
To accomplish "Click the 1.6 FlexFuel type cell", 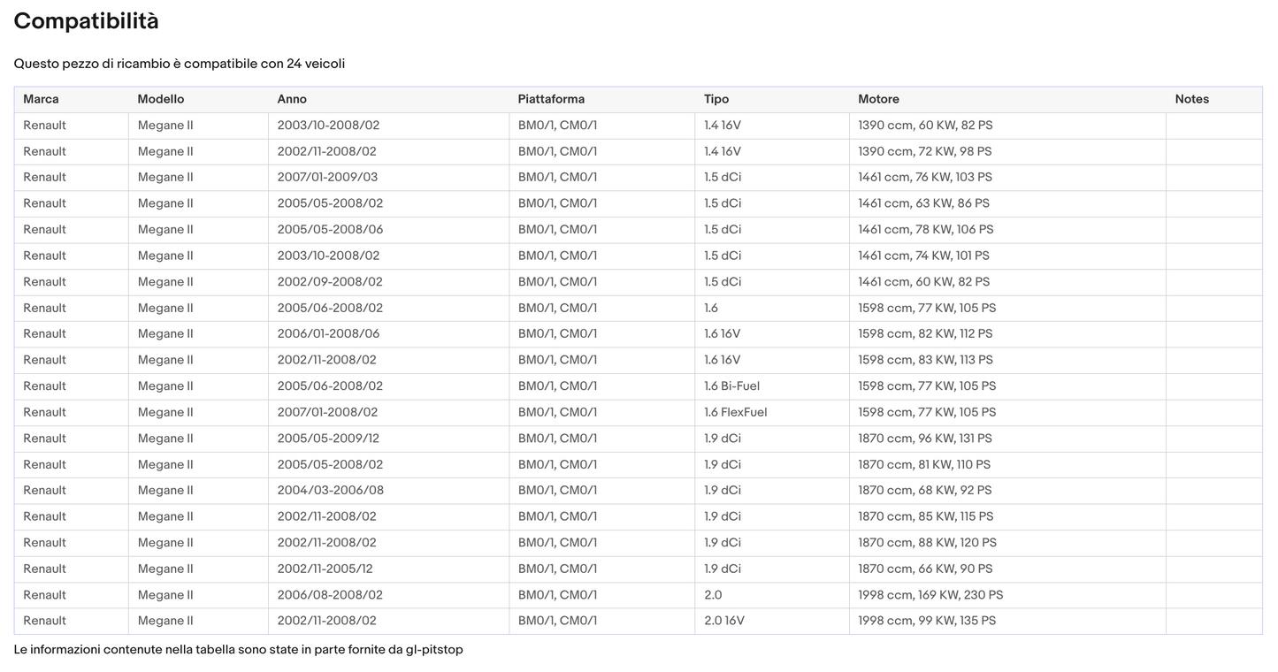I will click(x=735, y=412).
